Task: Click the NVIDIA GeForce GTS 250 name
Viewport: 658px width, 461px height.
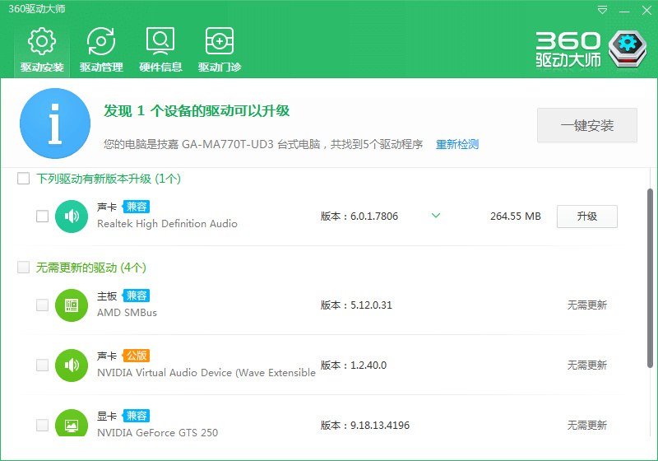Action: 157,433
